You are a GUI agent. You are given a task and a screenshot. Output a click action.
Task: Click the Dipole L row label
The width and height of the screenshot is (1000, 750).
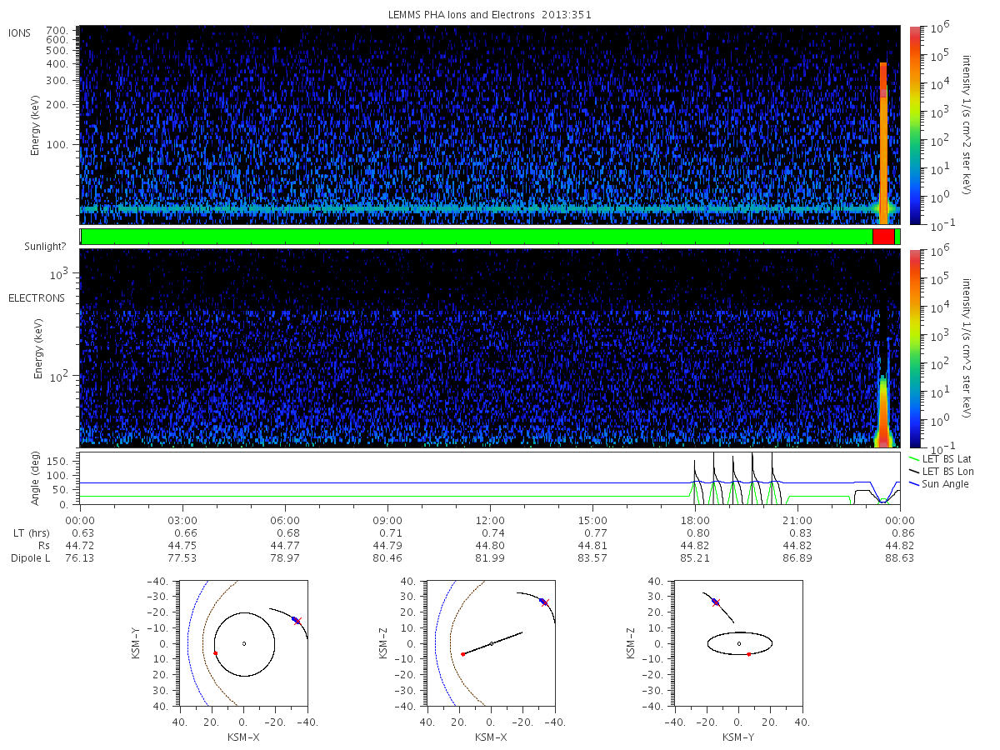click(x=30, y=557)
